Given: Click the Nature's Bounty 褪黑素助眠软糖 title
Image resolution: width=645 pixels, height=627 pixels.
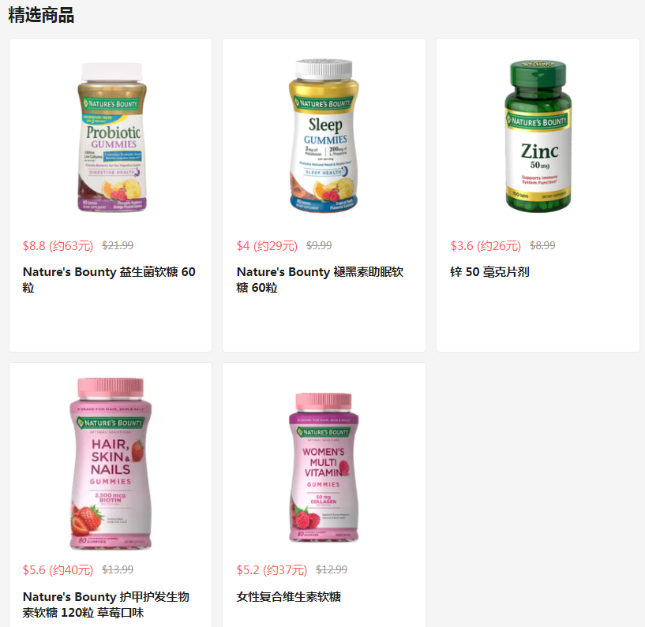Looking at the screenshot, I should [320, 279].
